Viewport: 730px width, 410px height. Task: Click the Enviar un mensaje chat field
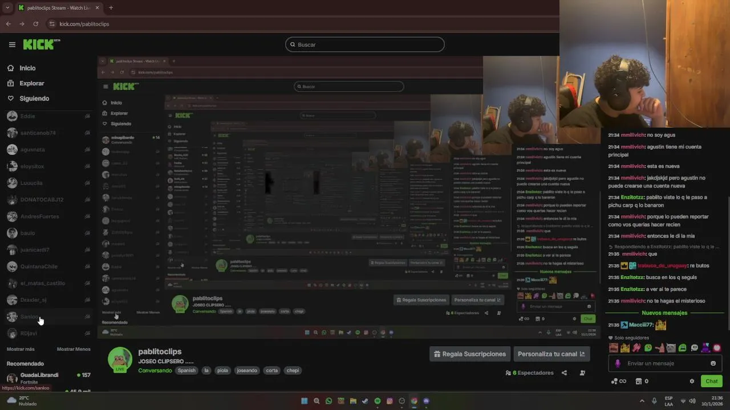[666, 363]
